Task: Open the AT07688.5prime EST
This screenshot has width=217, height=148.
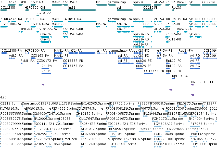Action: point(82,137)
